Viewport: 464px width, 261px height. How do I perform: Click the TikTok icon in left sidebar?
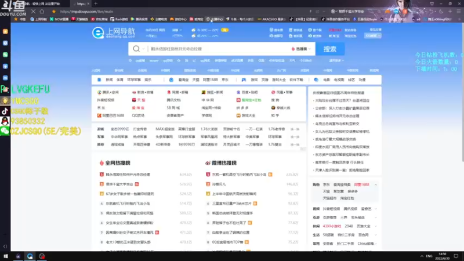click(x=5, y=111)
